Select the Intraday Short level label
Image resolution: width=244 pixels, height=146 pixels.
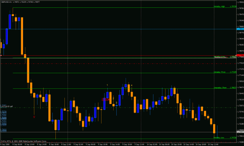click(220, 88)
